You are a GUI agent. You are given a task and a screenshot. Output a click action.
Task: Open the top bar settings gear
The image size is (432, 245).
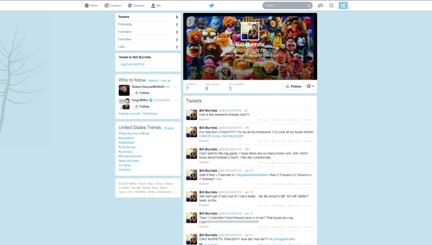[x=331, y=5]
